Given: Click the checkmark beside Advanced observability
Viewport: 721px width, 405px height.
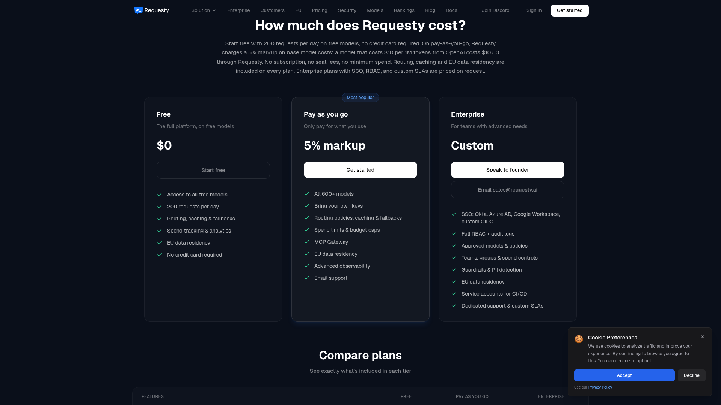Looking at the screenshot, I should 307,266.
